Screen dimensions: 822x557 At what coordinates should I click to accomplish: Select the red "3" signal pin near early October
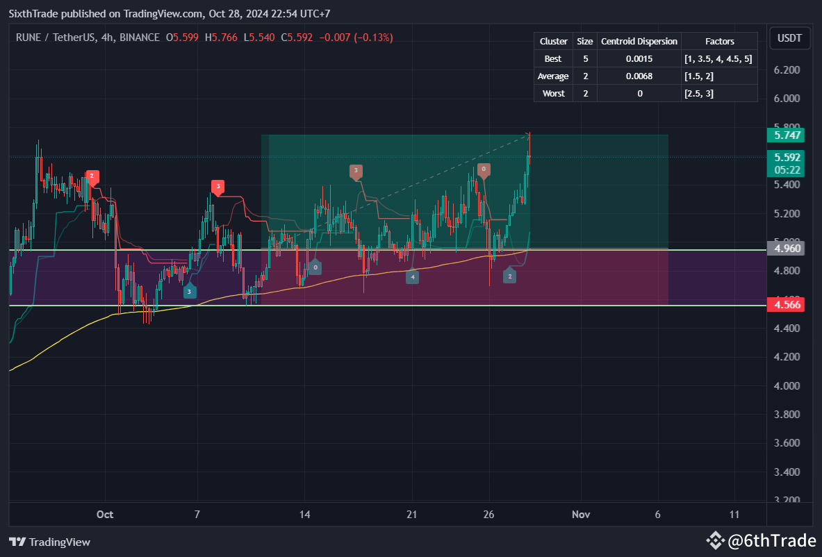(217, 186)
